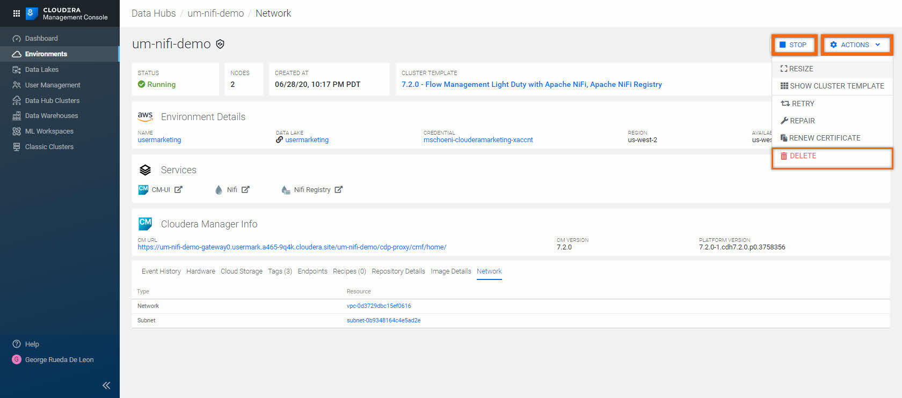Click the Running status text
This screenshot has width=902, height=398.
pyautogui.click(x=162, y=85)
